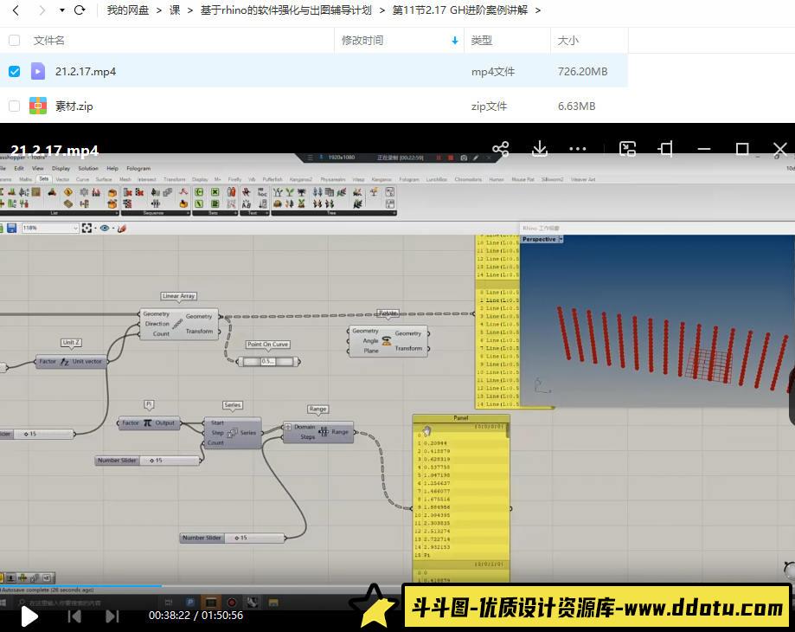Click the Edit menu in Grasshopper video
Image resolution: width=795 pixels, height=632 pixels.
[19, 169]
